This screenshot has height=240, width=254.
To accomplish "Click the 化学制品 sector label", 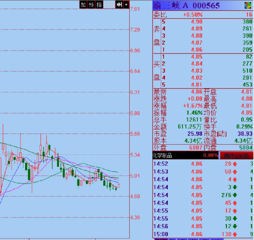I will [163, 156].
